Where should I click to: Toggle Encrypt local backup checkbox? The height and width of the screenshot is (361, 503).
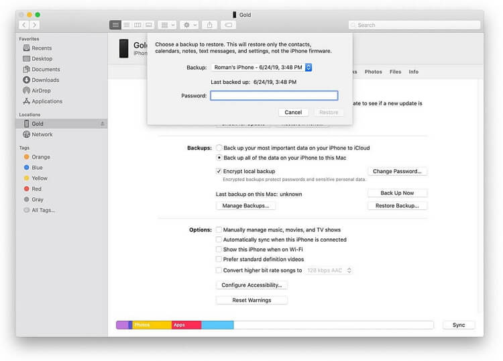(219, 171)
